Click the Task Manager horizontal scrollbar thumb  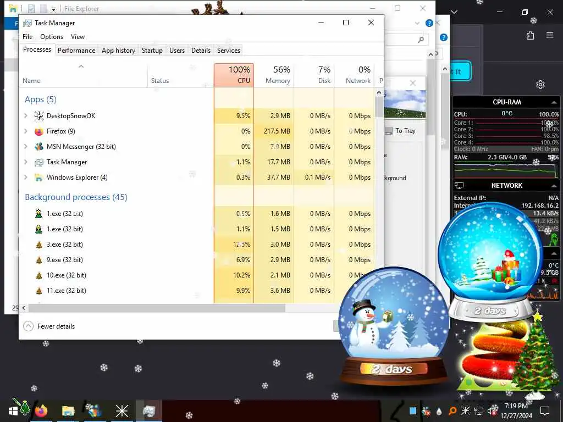(x=157, y=308)
